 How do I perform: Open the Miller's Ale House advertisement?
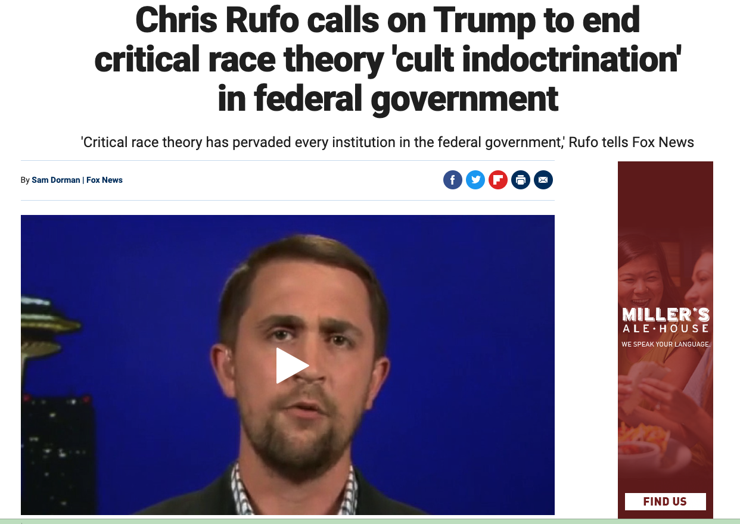tap(666, 339)
